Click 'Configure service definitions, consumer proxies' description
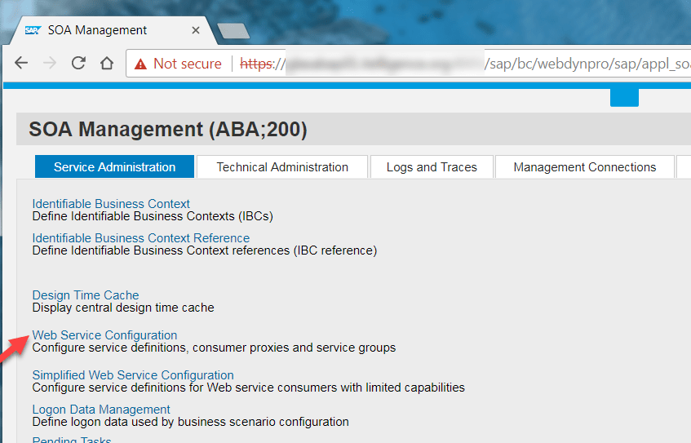Viewport: 691px width, 443px height. 214,348
